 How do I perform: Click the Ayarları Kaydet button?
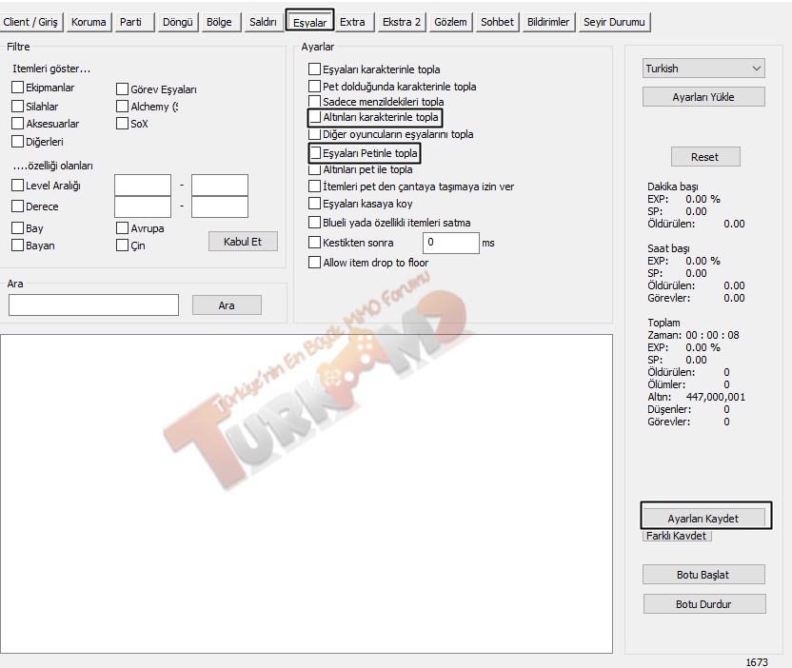coord(703,518)
